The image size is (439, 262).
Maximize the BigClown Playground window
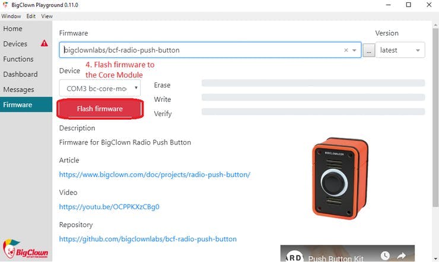click(409, 5)
